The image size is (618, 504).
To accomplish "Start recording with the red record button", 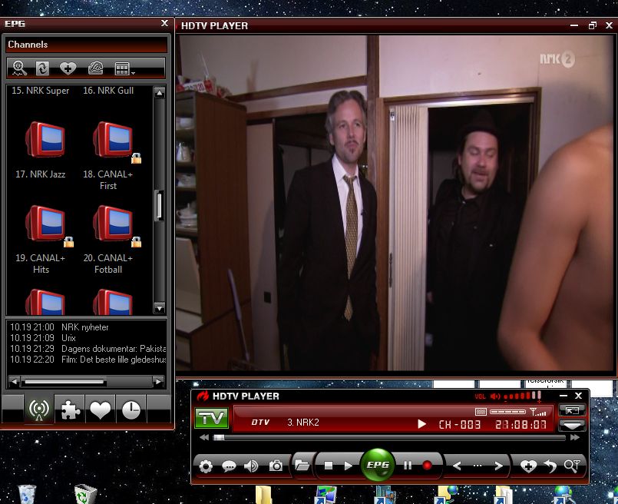I will click(427, 466).
